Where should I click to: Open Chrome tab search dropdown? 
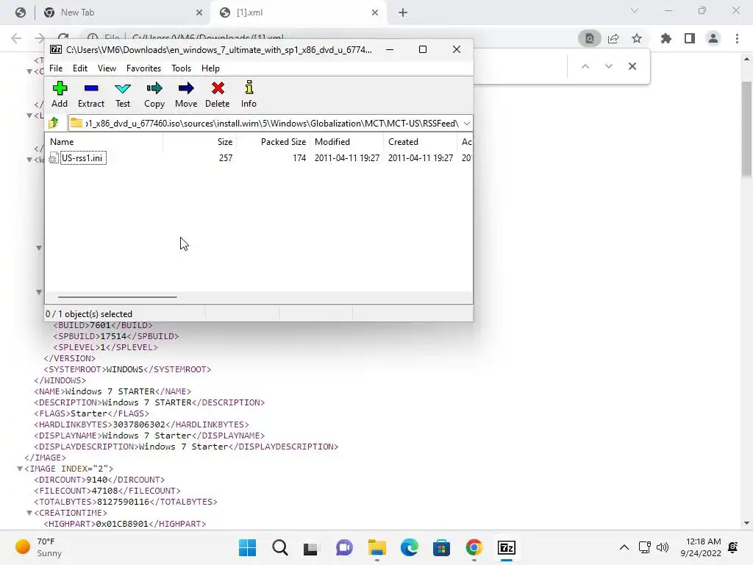635,10
